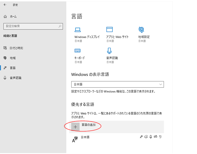This screenshot has height=154, width=197.
Task: Click the text-to-speech feature icon for 日本語
Action: pyautogui.click(x=146, y=137)
